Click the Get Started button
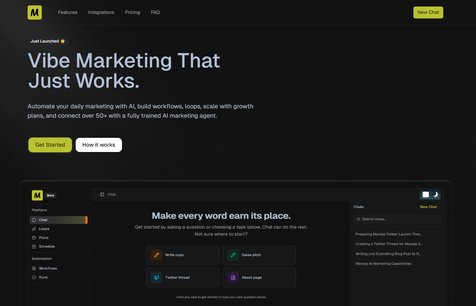This screenshot has height=306, width=476. 50,145
